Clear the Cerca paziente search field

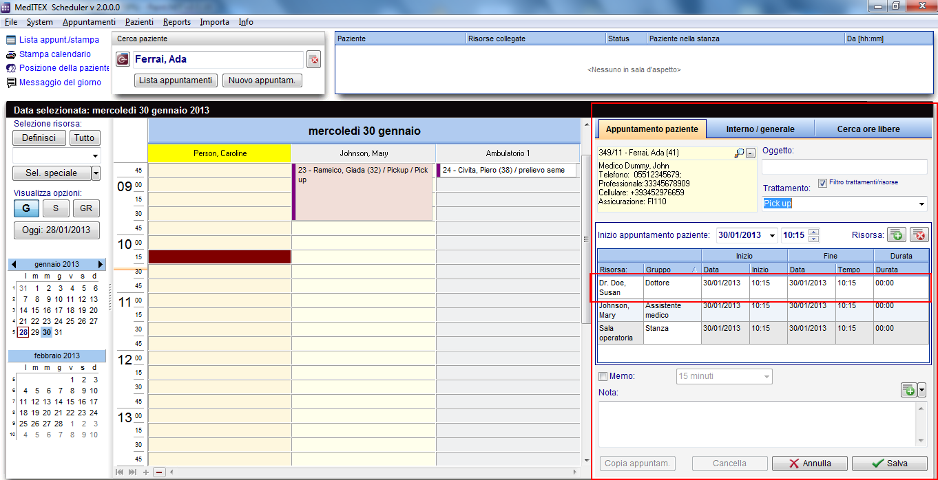click(x=313, y=60)
